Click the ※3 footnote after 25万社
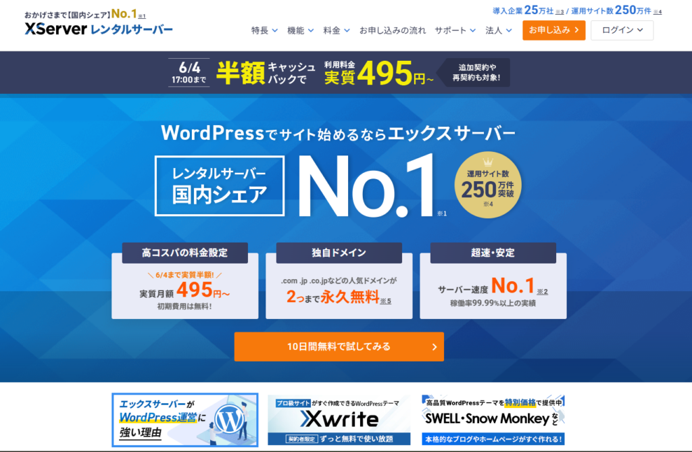The height and width of the screenshot is (452, 692). (559, 12)
